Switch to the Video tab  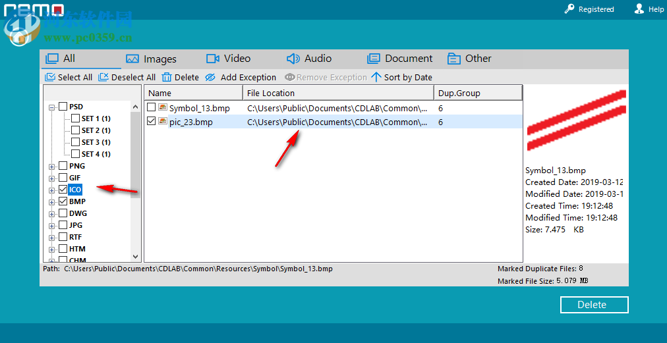tap(229, 58)
